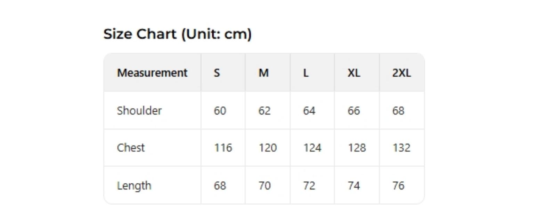Click chest value 120 for size M

[x=268, y=148]
